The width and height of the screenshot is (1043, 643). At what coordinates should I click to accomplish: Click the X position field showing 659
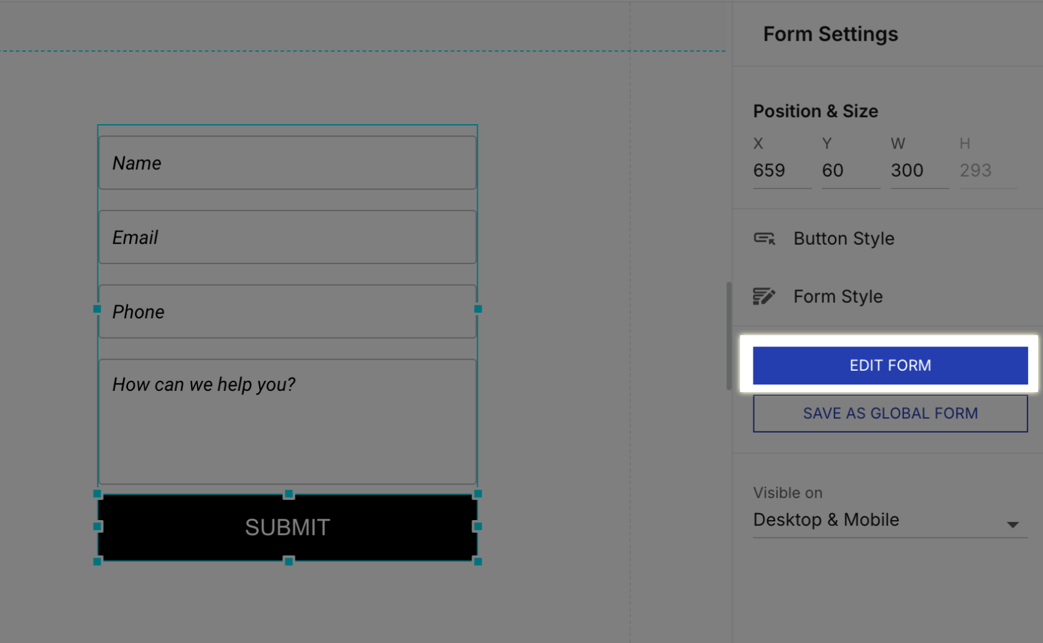(782, 170)
